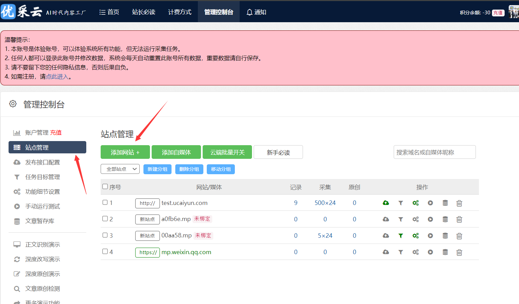The height and width of the screenshot is (304, 519).
Task: Click the 点此进入 registration link
Action: [x=57, y=77]
